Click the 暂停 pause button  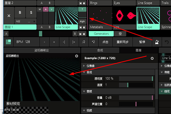point(142,42)
